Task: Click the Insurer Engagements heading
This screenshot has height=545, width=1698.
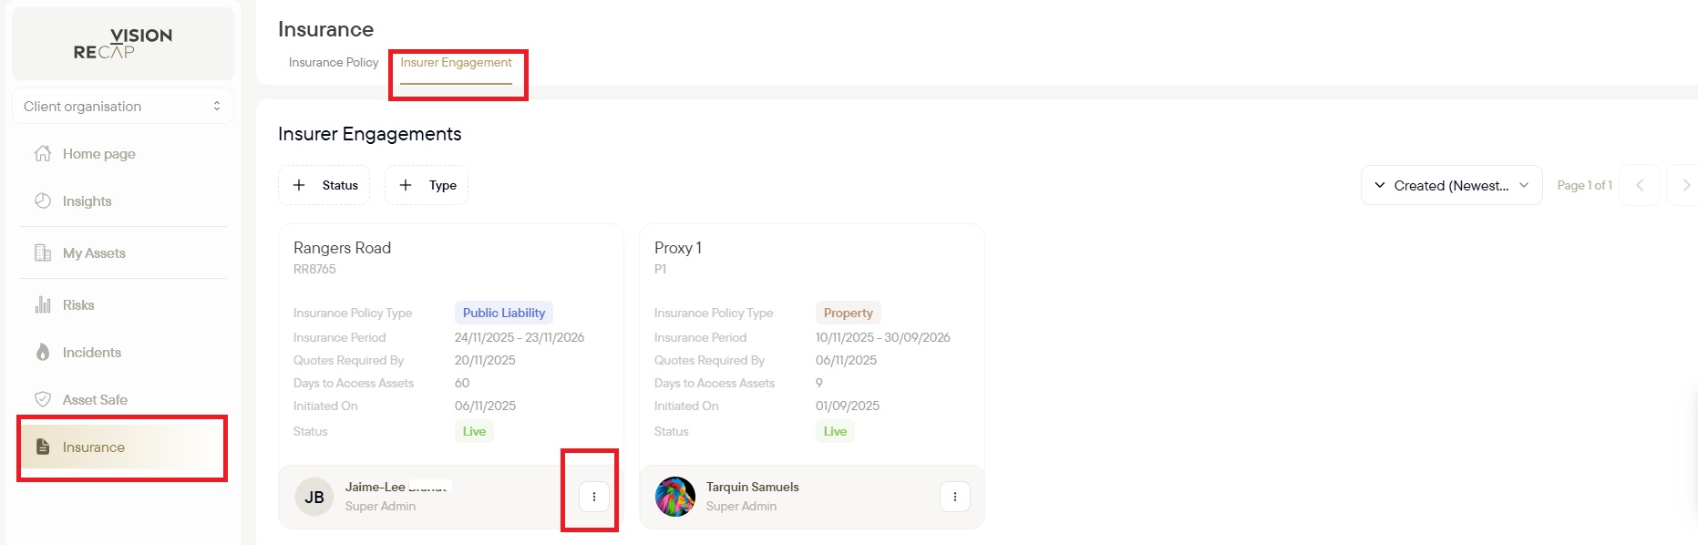Action: pyautogui.click(x=370, y=134)
